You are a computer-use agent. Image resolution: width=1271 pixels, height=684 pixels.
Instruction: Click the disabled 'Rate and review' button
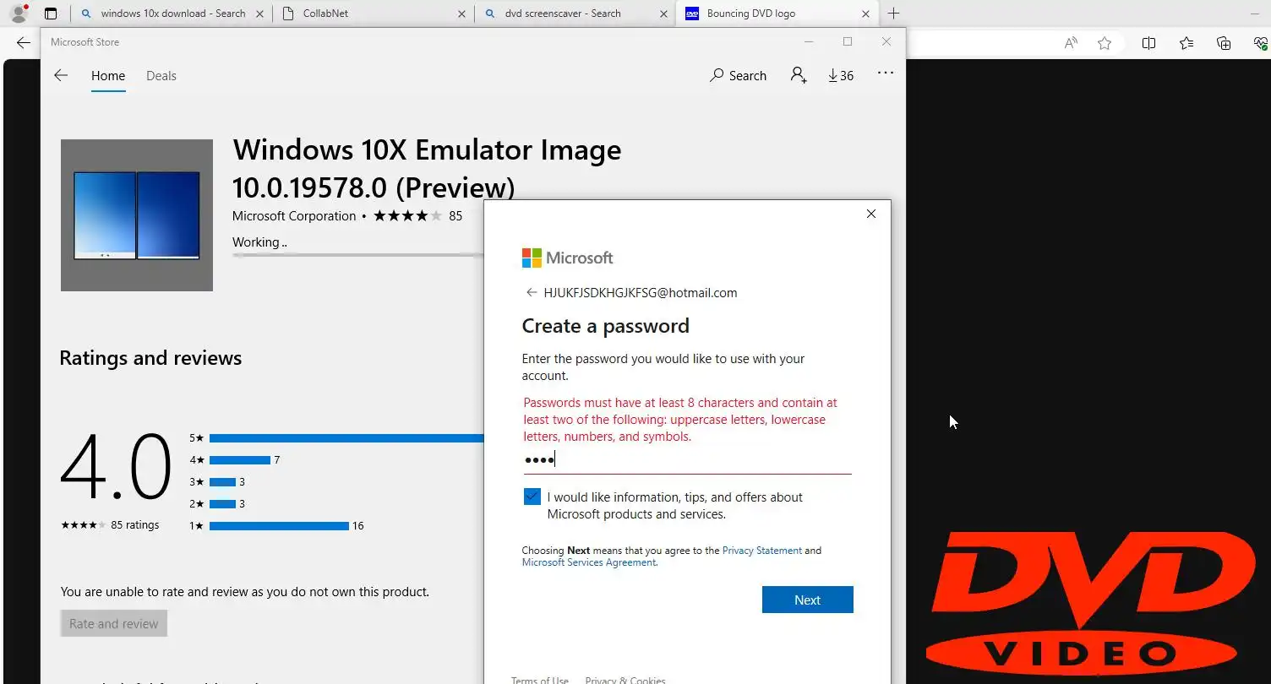[x=114, y=623]
